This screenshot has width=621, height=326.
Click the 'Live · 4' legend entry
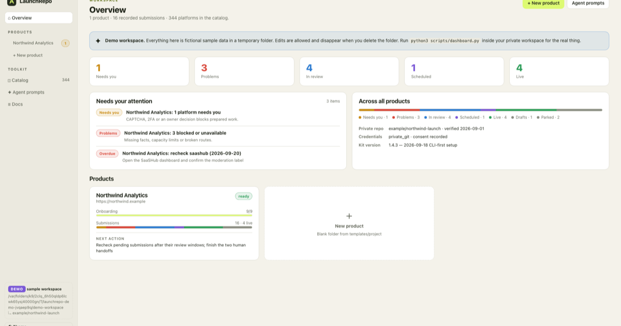point(498,117)
